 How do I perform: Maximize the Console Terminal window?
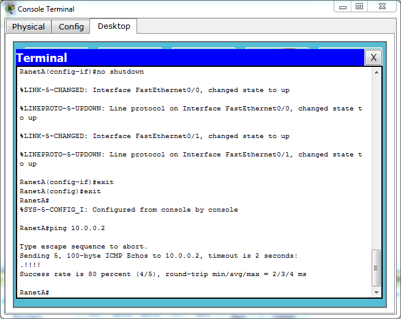[359, 7]
